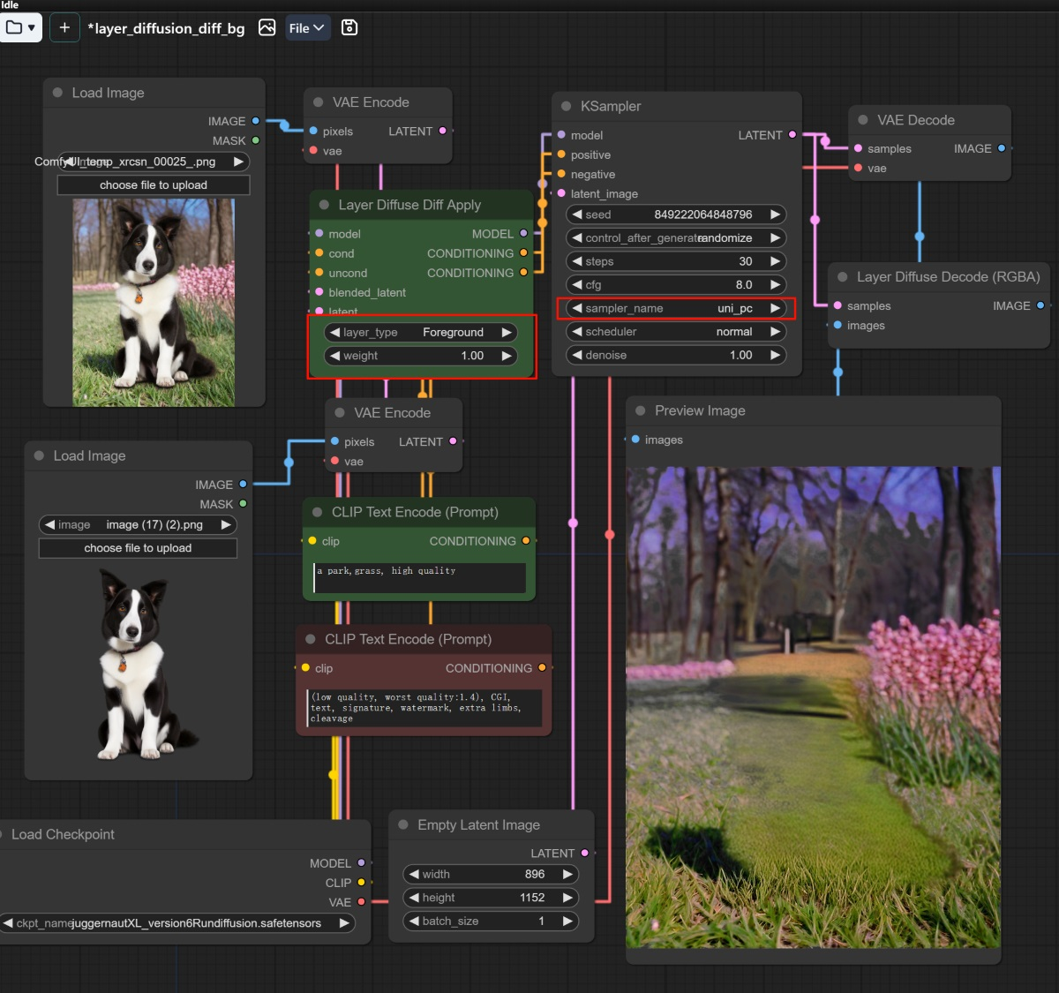Open the File menu
The image size is (1059, 993).
[307, 28]
